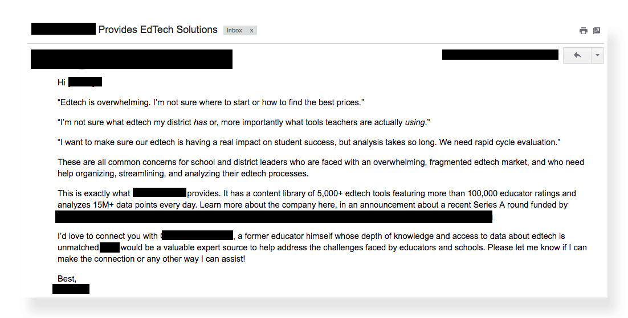
Task: Select the subject "Provides EdTech Solutions"
Action: point(158,30)
